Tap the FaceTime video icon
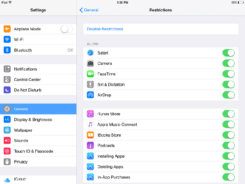The height and width of the screenshot is (184, 245). 90,74
